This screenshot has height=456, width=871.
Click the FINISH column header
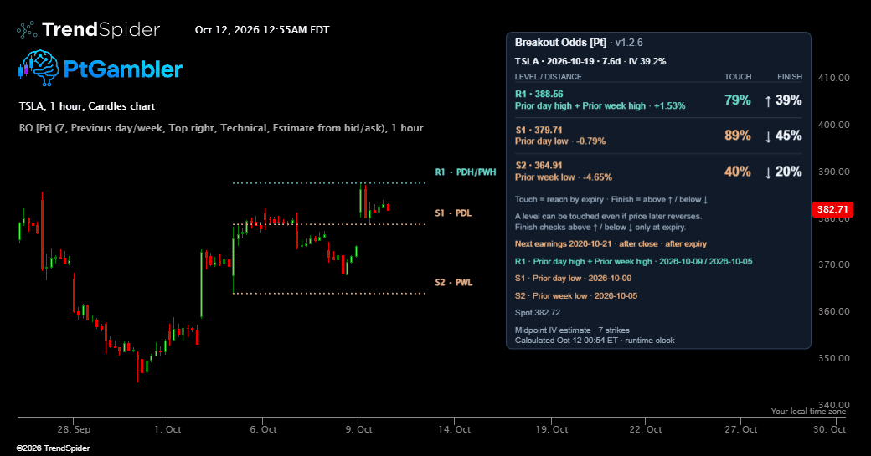point(789,77)
